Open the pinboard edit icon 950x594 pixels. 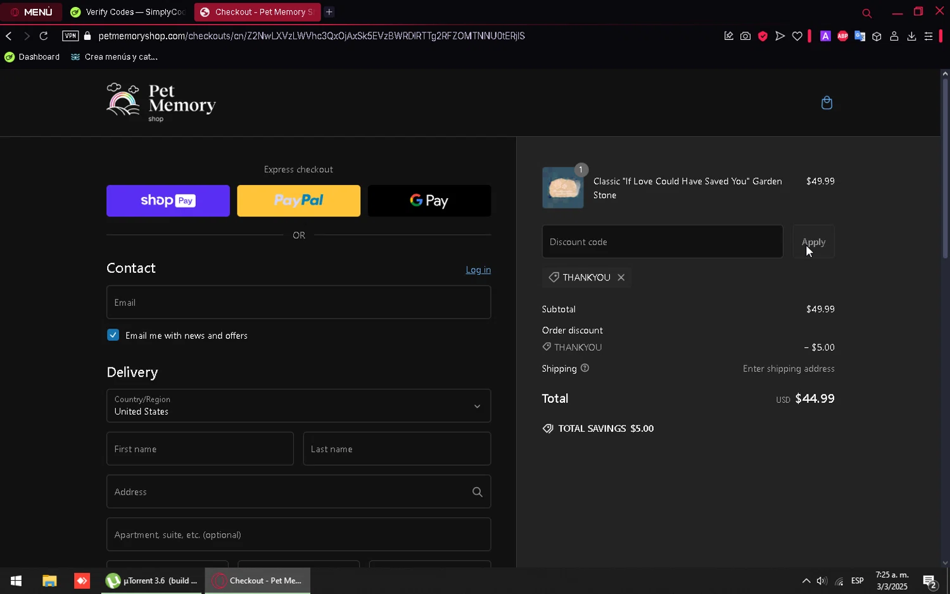click(729, 36)
